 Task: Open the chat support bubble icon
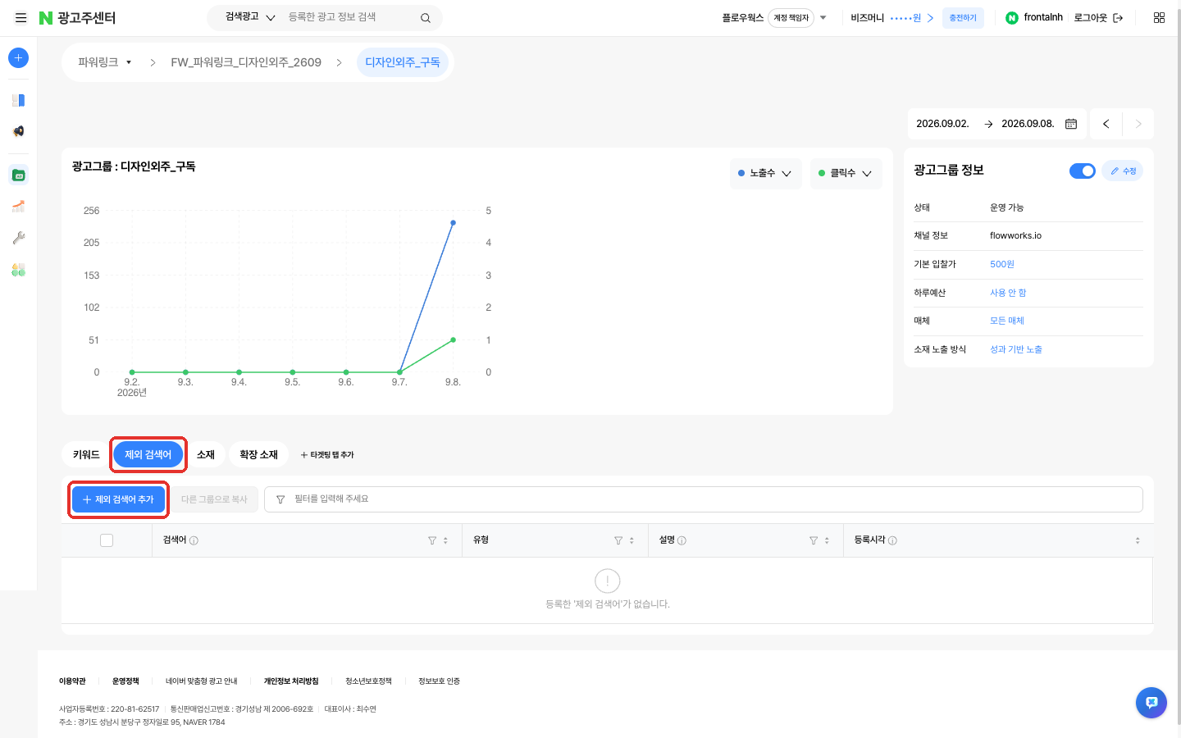1151,703
